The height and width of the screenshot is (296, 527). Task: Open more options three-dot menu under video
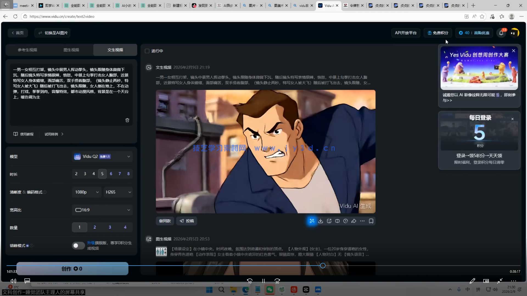362,221
